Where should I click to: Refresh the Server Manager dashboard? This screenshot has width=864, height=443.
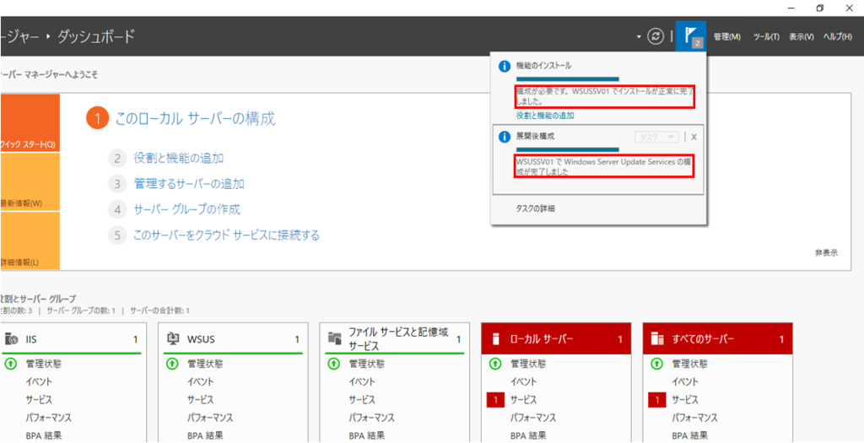pyautogui.click(x=655, y=36)
